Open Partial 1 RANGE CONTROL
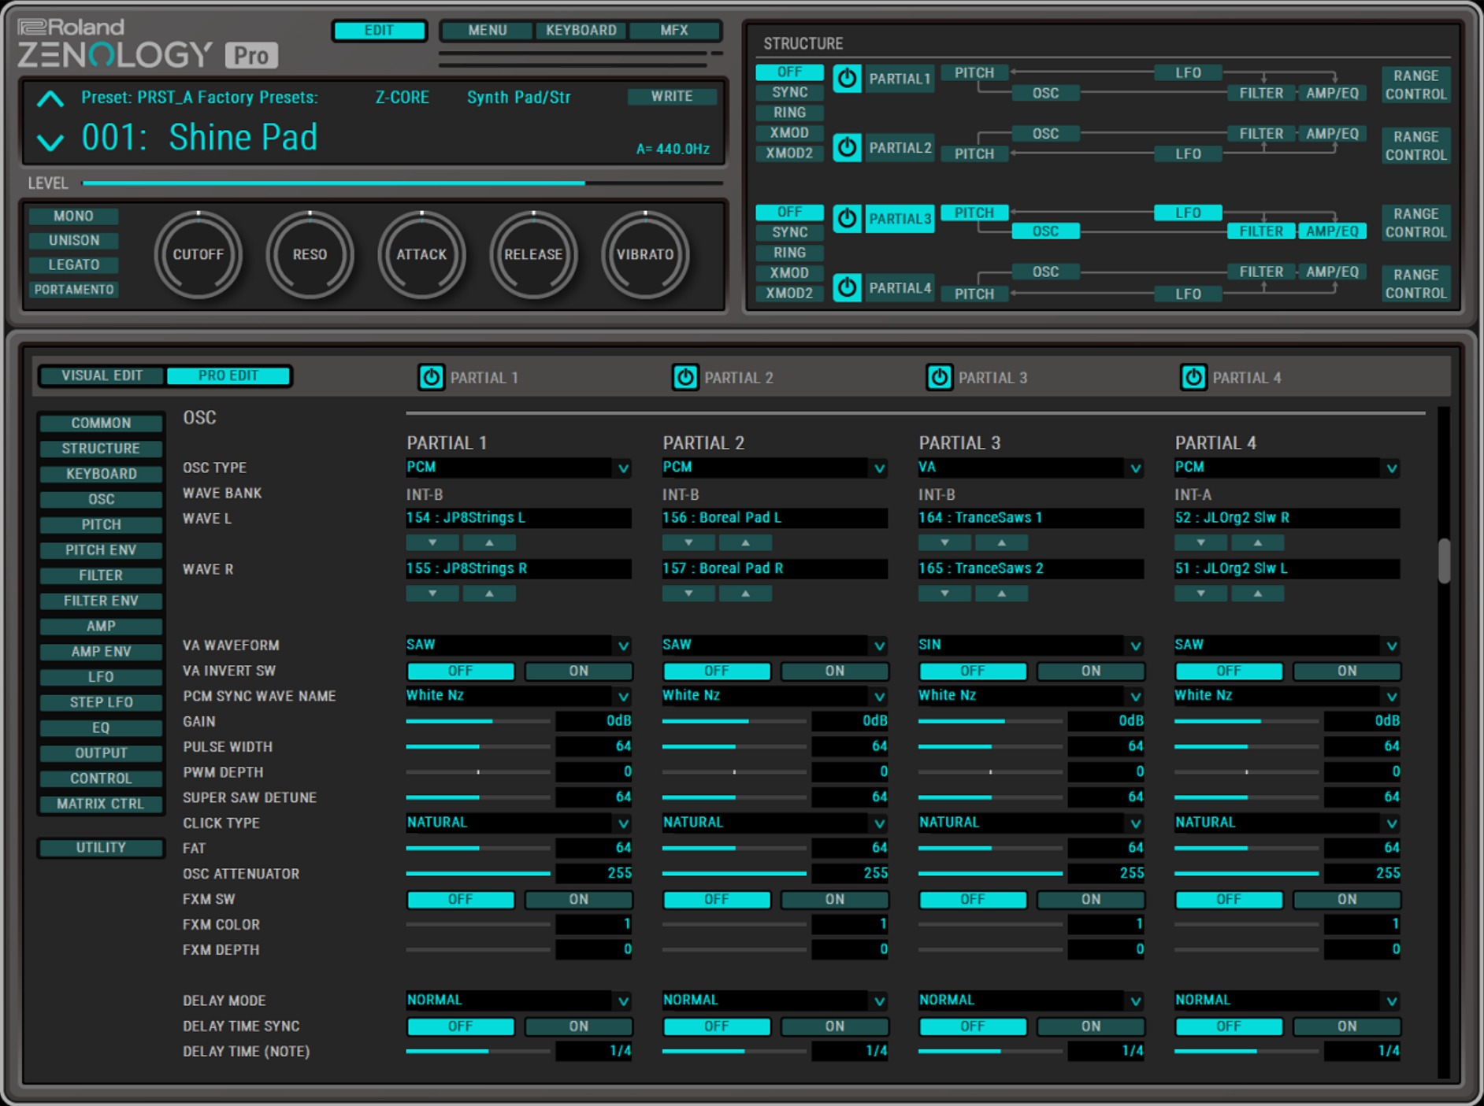The width and height of the screenshot is (1484, 1106). click(1415, 84)
